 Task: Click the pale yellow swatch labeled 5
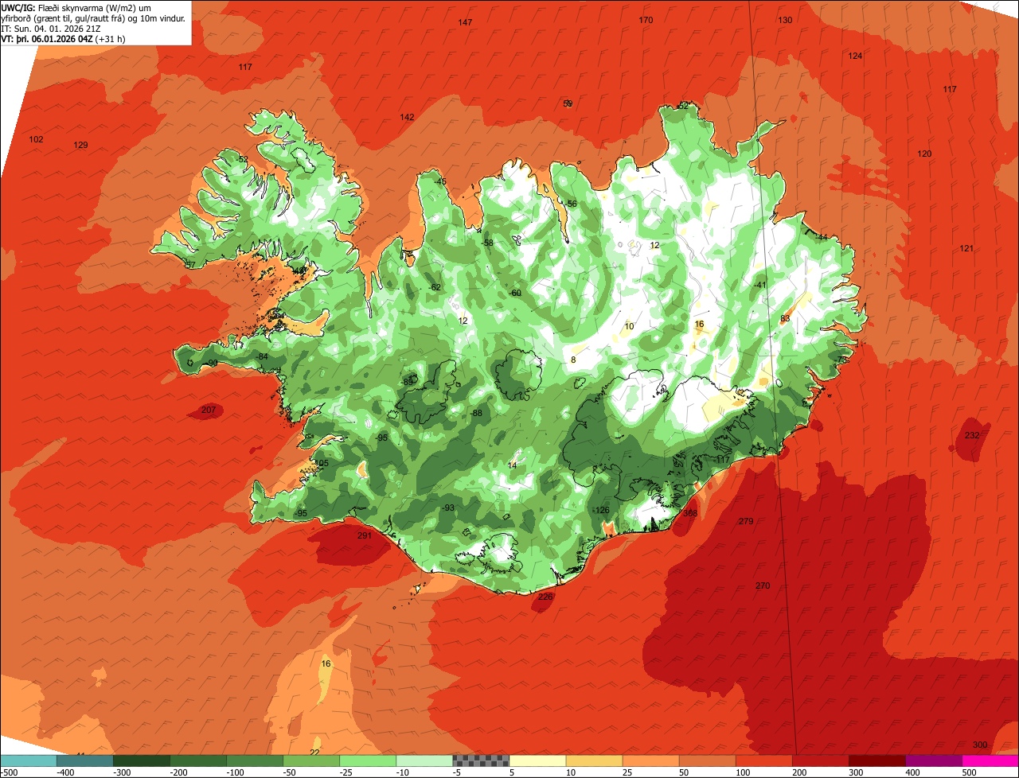pyautogui.click(x=537, y=760)
